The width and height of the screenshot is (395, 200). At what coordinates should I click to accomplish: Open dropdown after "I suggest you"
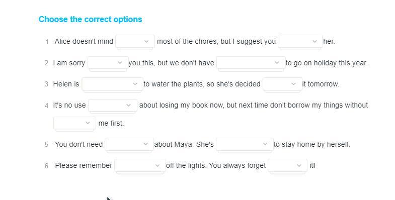click(300, 41)
